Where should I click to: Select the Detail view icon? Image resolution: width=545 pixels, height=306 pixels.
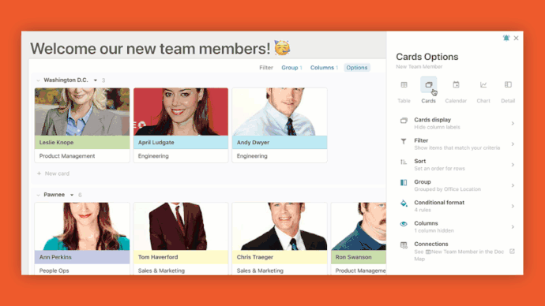tap(508, 84)
